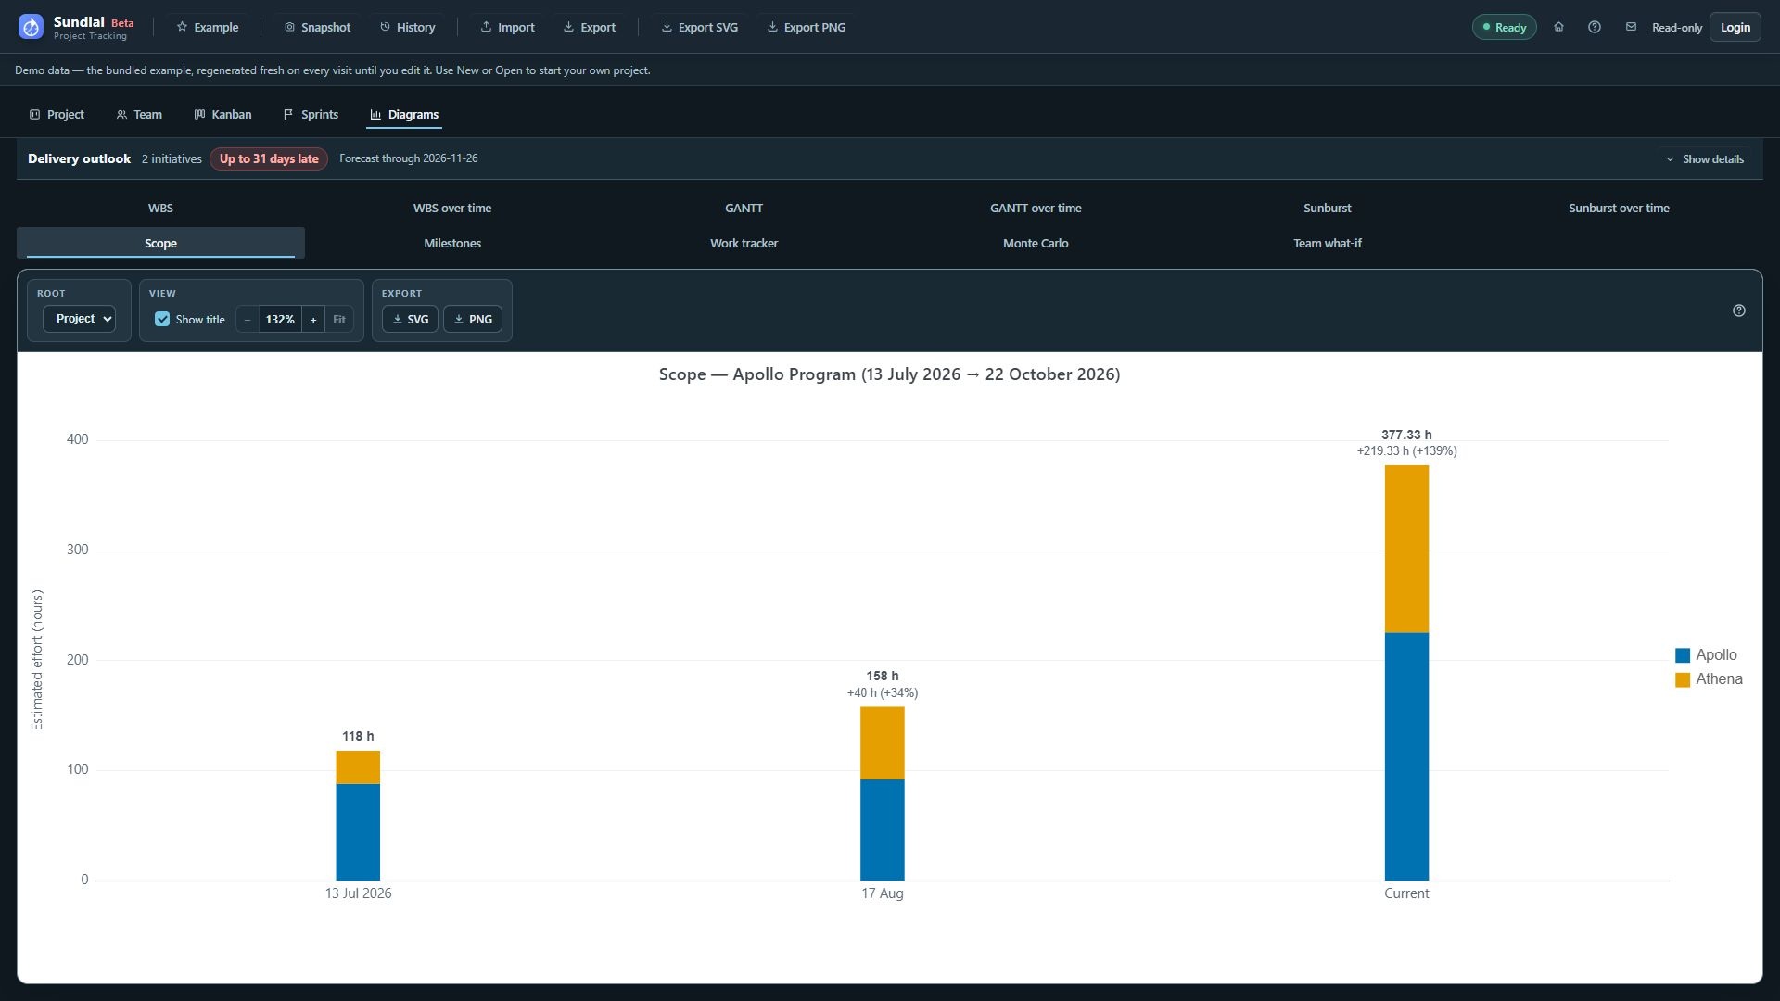
Task: Expand Show details in Delivery outlook
Action: pyautogui.click(x=1704, y=159)
